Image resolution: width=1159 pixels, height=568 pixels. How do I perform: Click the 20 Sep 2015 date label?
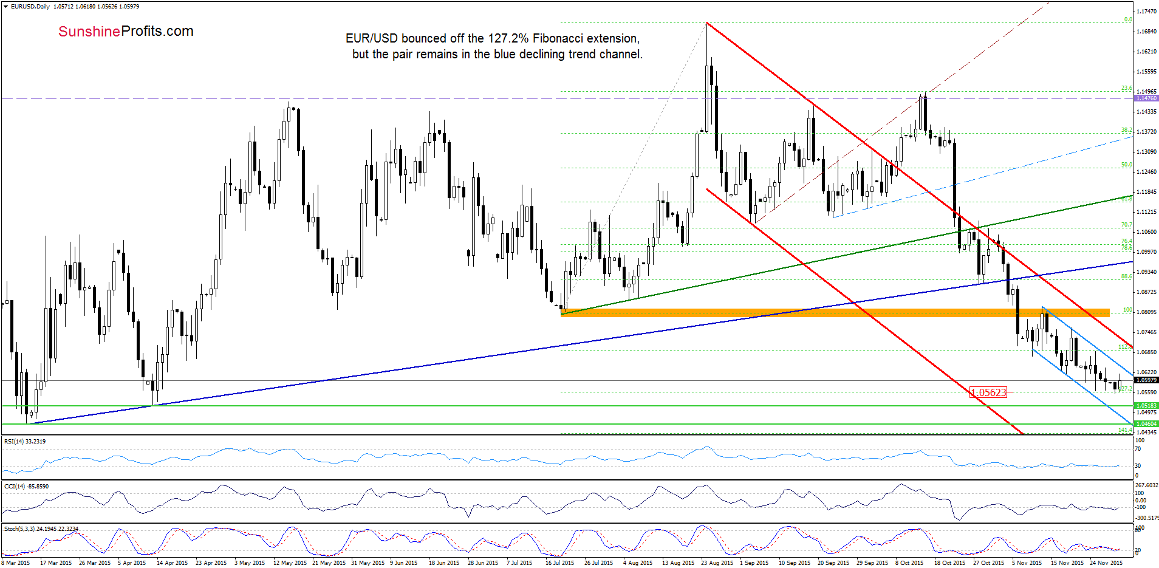pyautogui.click(x=833, y=563)
